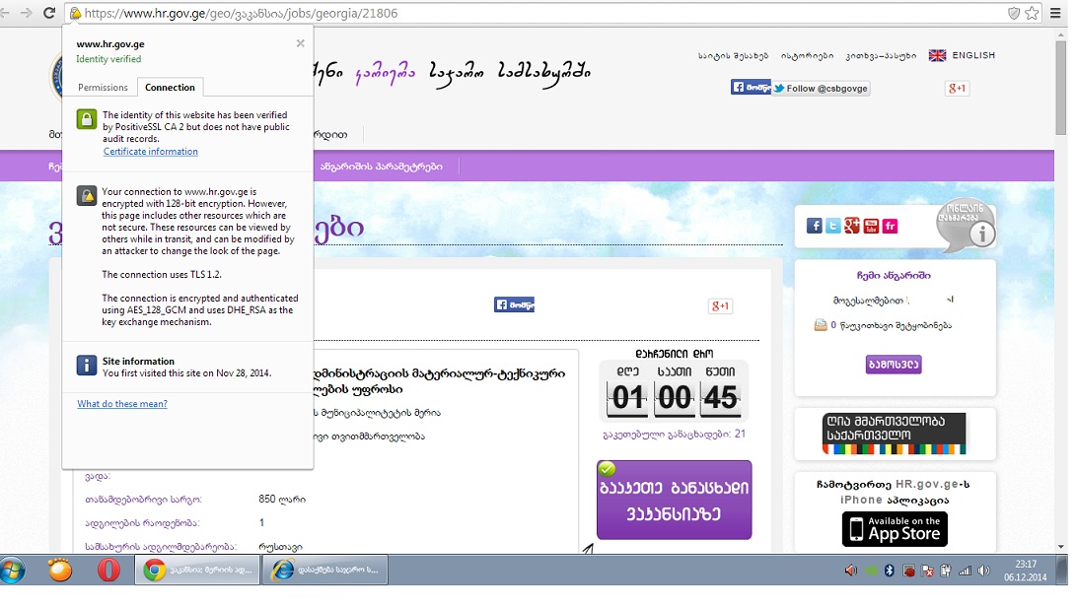This screenshot has height=606, width=1078.
Task: Click the '850 ლარი' salary value
Action: 282,499
